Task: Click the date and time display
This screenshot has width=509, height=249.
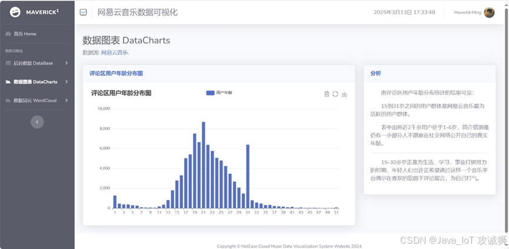Action: point(404,12)
